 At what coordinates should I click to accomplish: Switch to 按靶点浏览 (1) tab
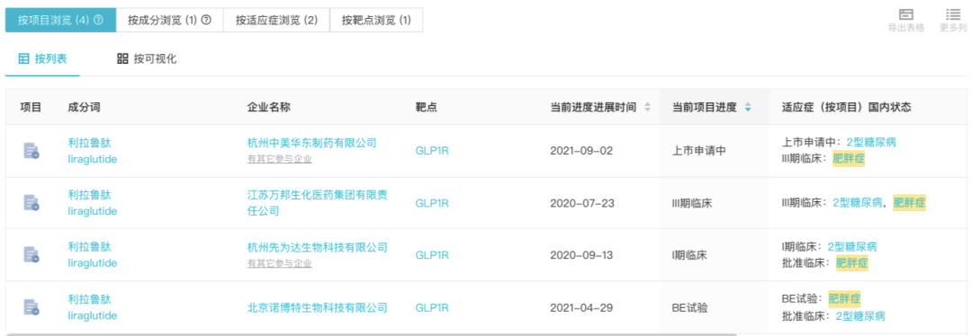click(x=376, y=21)
